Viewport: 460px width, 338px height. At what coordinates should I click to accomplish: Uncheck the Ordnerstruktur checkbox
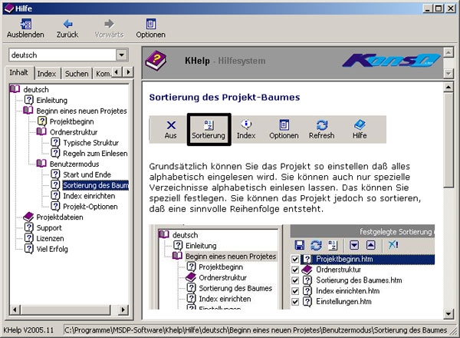296,270
